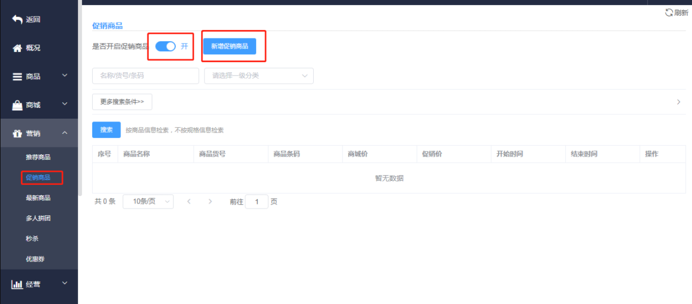Go to the next page arrow
Viewport: 692px width, 304px height.
[x=210, y=202]
